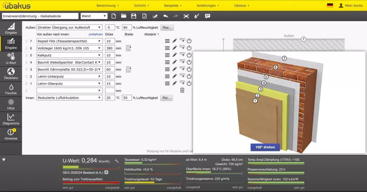Toggle Lehm-Oberputz layer on or off
Viewport: 367px width, 192px height.
tap(189, 83)
